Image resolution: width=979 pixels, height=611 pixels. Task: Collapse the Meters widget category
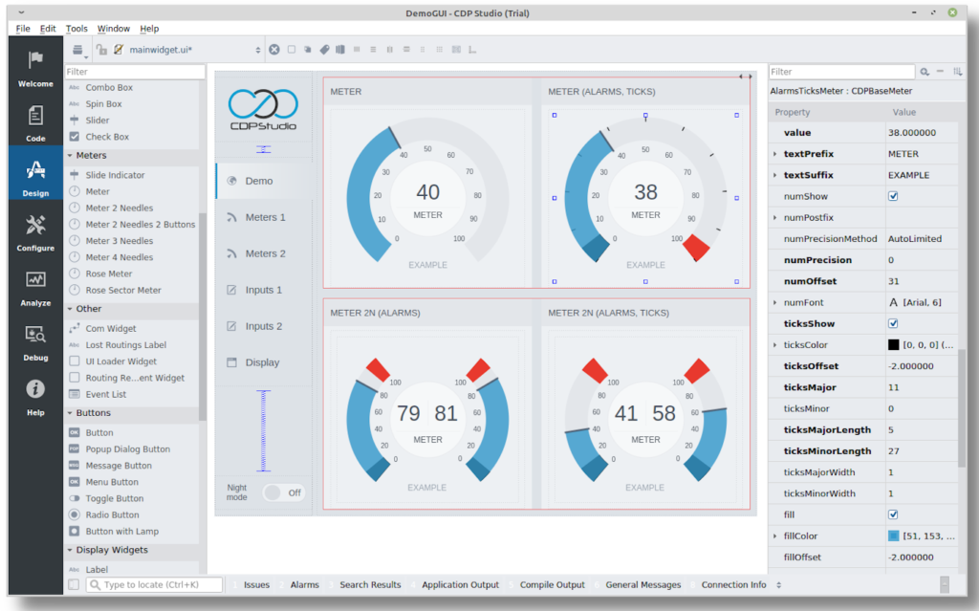(x=70, y=155)
